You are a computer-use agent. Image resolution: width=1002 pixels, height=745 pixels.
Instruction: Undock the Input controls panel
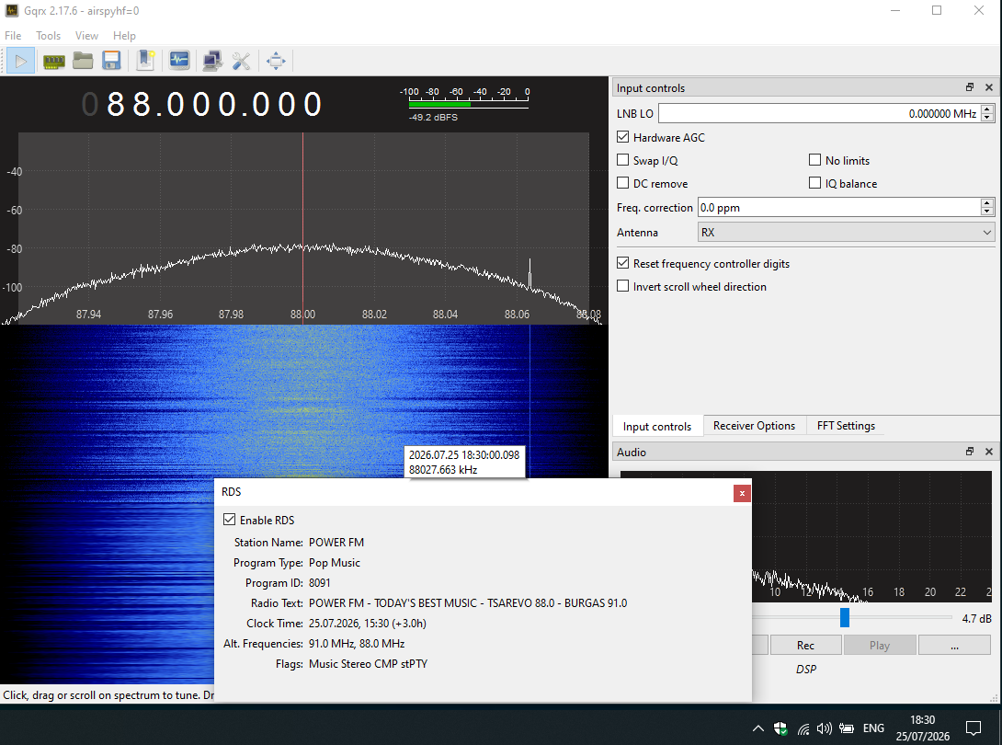970,87
